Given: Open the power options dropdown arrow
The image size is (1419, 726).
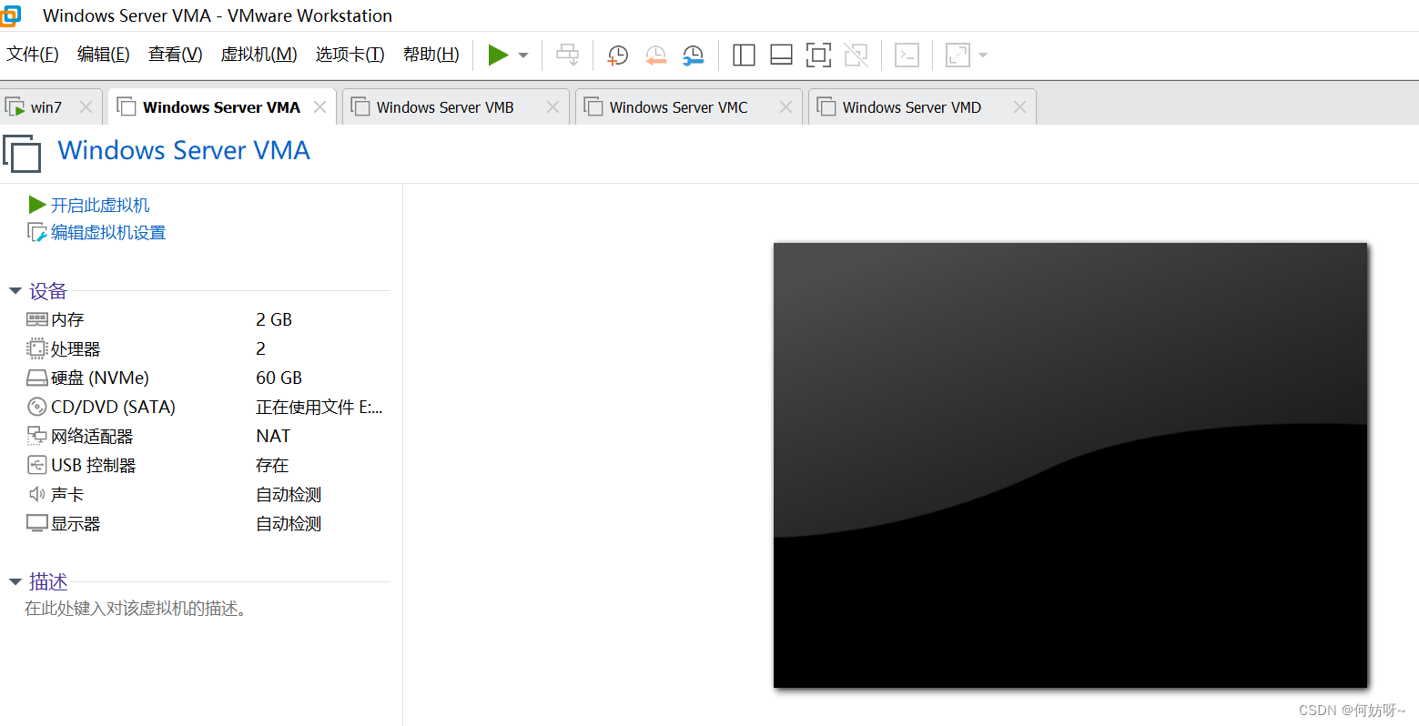Looking at the screenshot, I should 523,55.
